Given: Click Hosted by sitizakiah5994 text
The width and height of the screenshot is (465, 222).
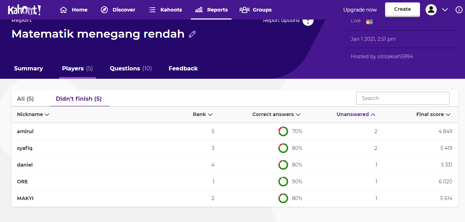Looking at the screenshot, I should (x=382, y=56).
